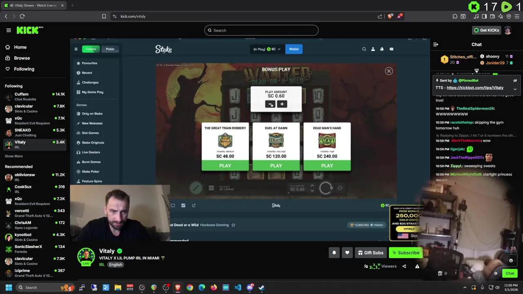The width and height of the screenshot is (523, 294).
Task: Open oblivionsw channel in Recommended
Action: 35,177
